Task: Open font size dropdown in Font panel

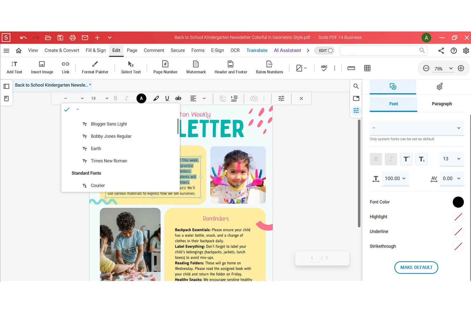Action: click(452, 159)
